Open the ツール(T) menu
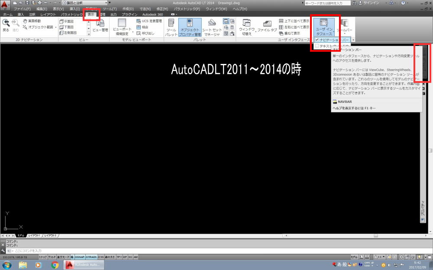Viewport: 433px width, 270px height. (110, 9)
